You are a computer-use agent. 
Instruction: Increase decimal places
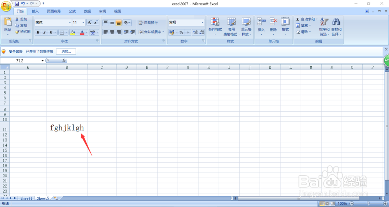point(195,33)
